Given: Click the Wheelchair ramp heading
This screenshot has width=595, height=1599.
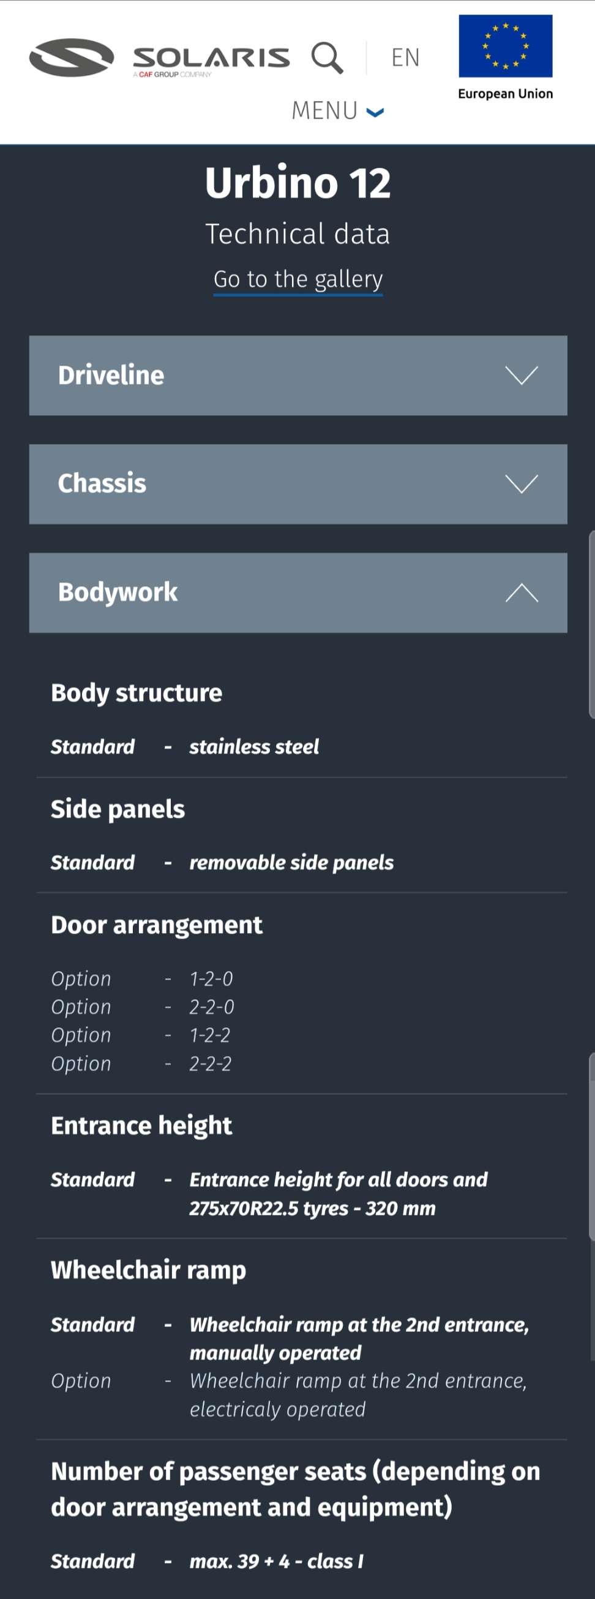Looking at the screenshot, I should tap(148, 1270).
